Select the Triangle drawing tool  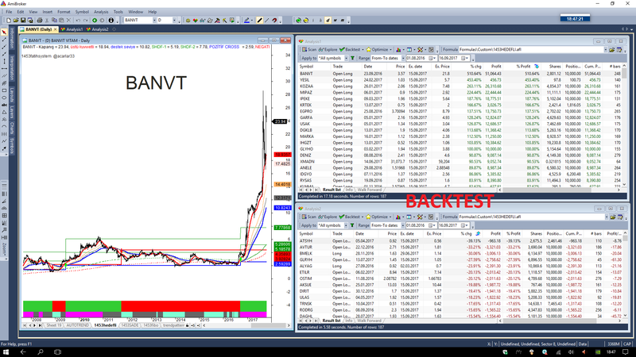coord(4,112)
